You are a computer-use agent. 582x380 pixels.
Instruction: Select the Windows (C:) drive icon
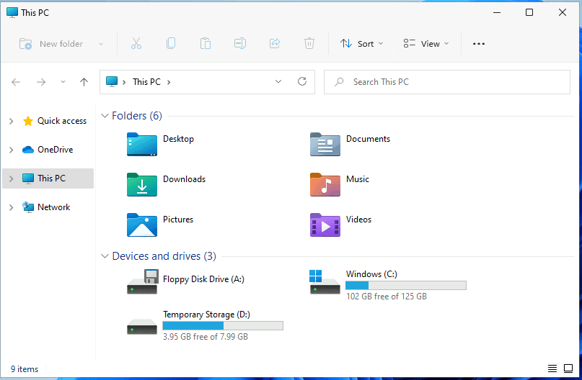[325, 282]
